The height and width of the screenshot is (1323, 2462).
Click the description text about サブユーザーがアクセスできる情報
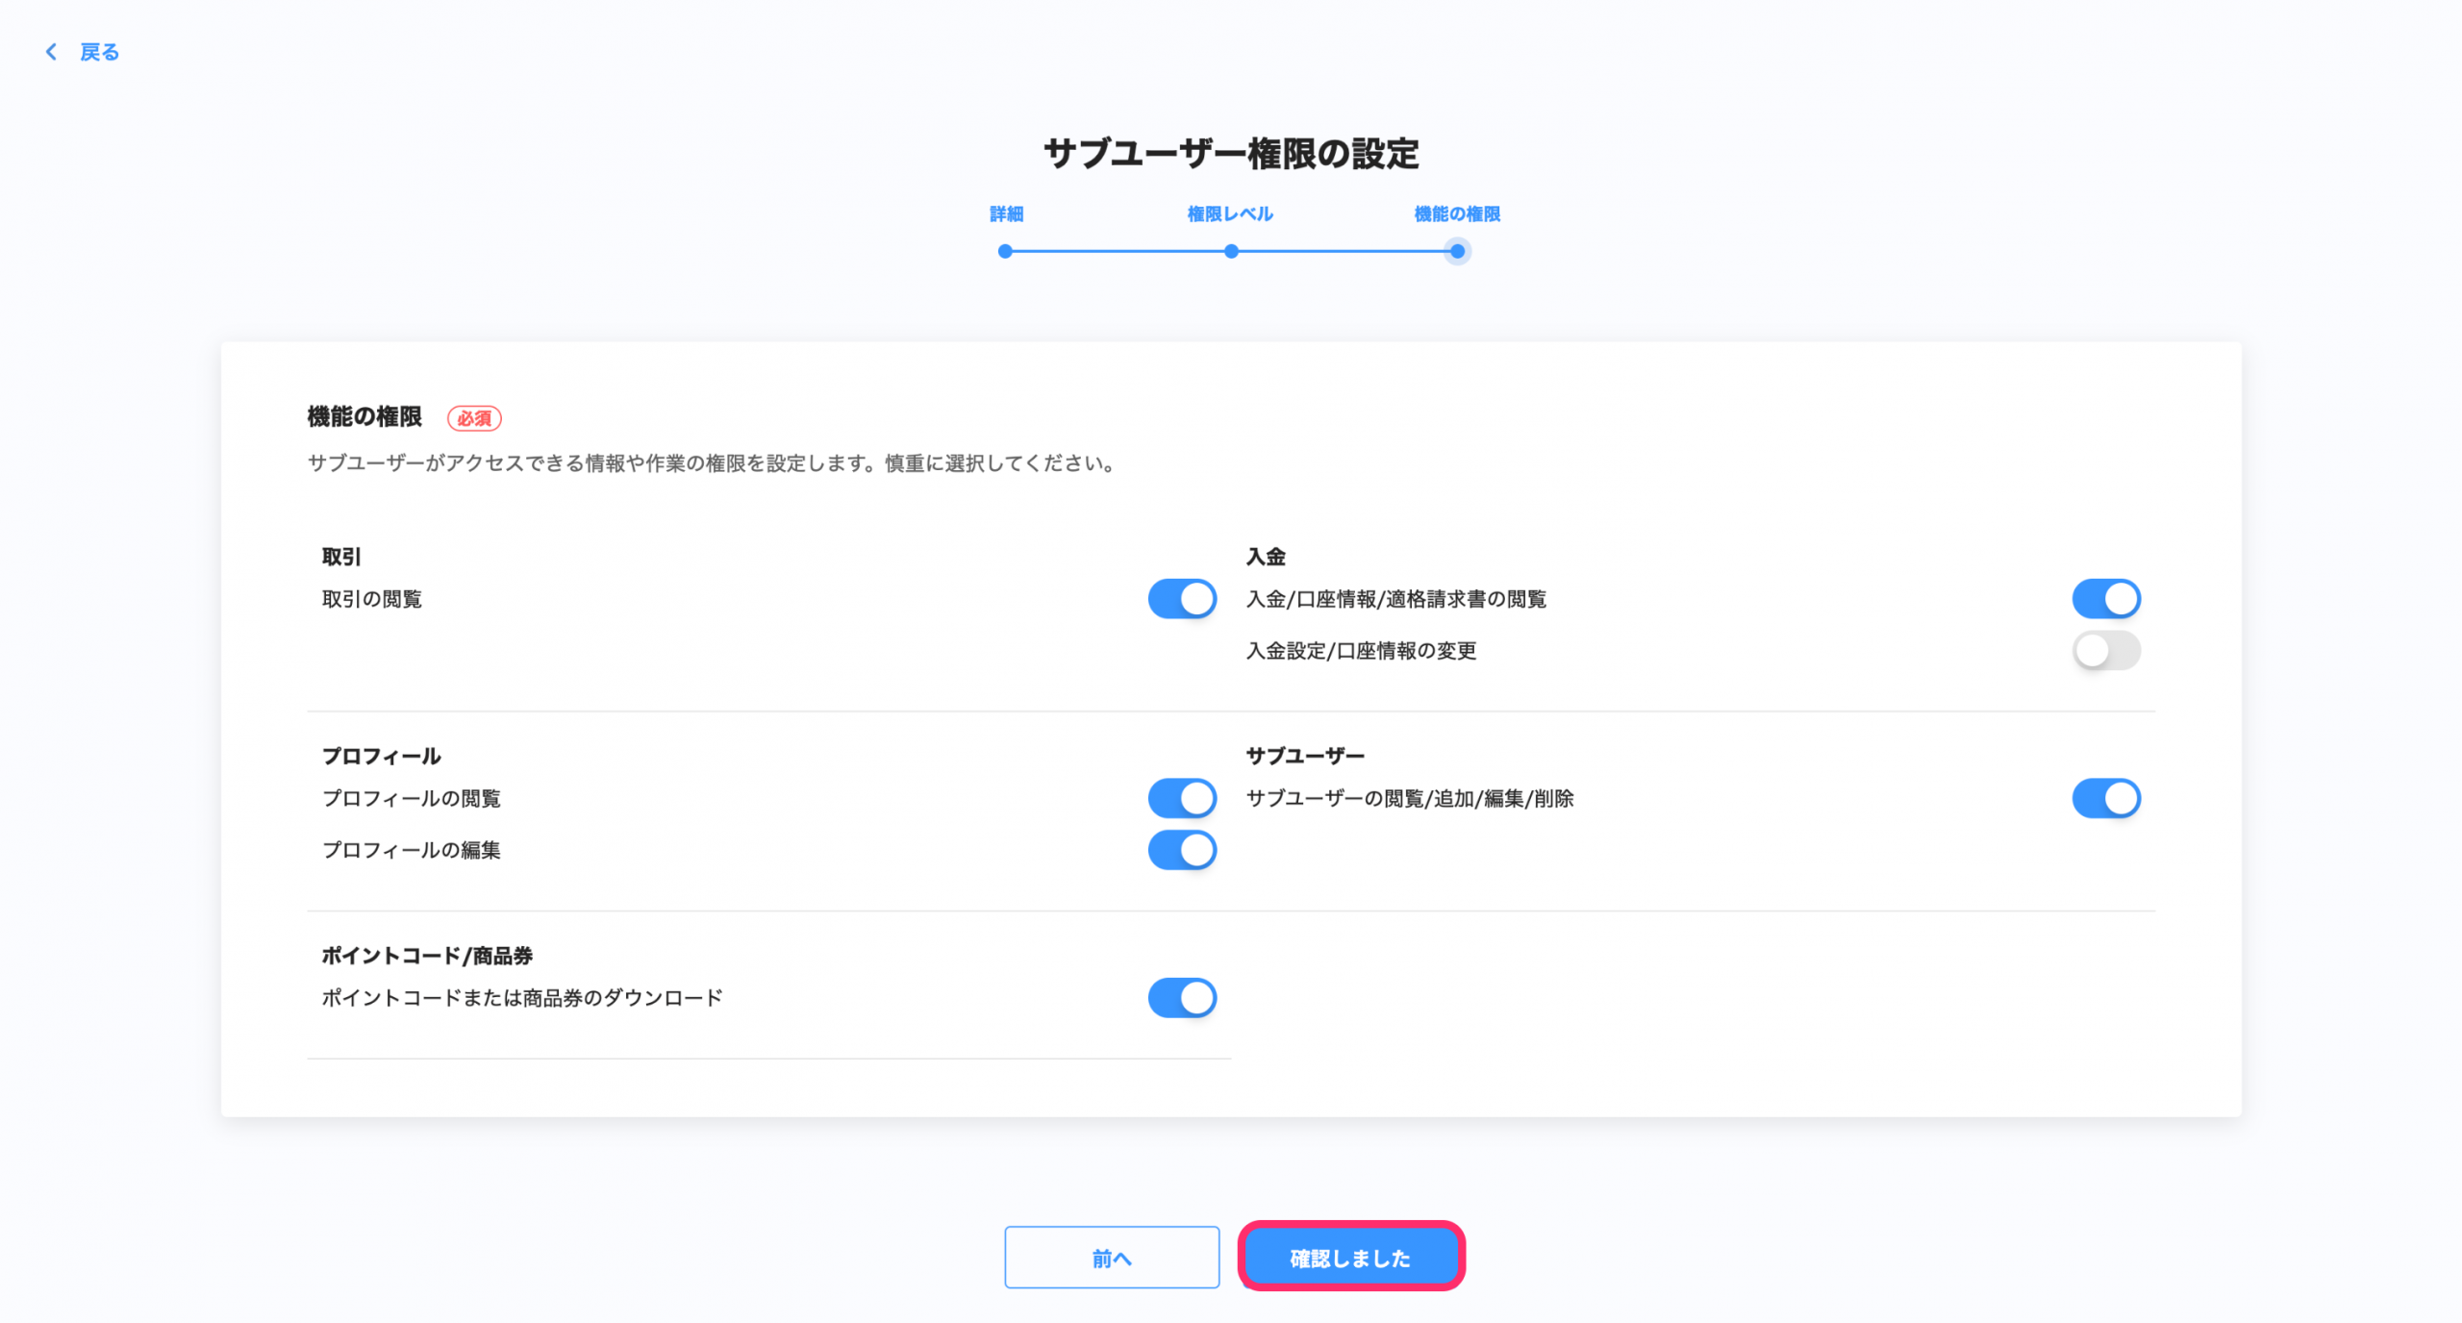click(x=715, y=463)
